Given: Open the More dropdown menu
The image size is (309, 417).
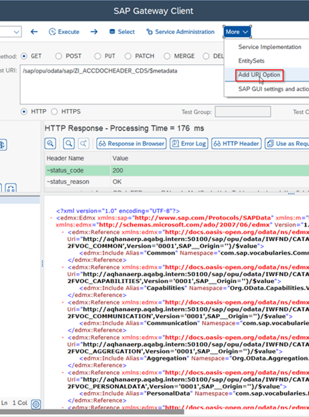Looking at the screenshot, I should coord(237,32).
